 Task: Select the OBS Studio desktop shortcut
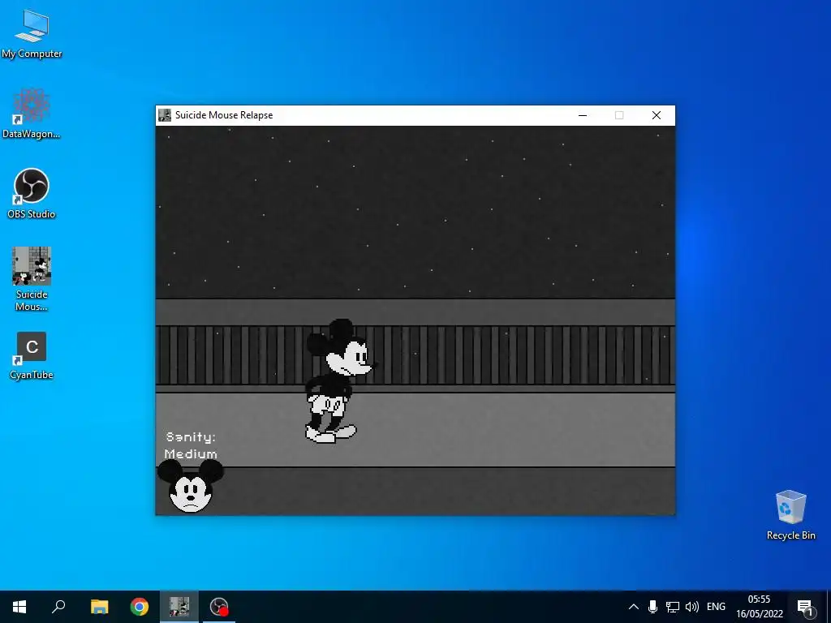tap(32, 194)
